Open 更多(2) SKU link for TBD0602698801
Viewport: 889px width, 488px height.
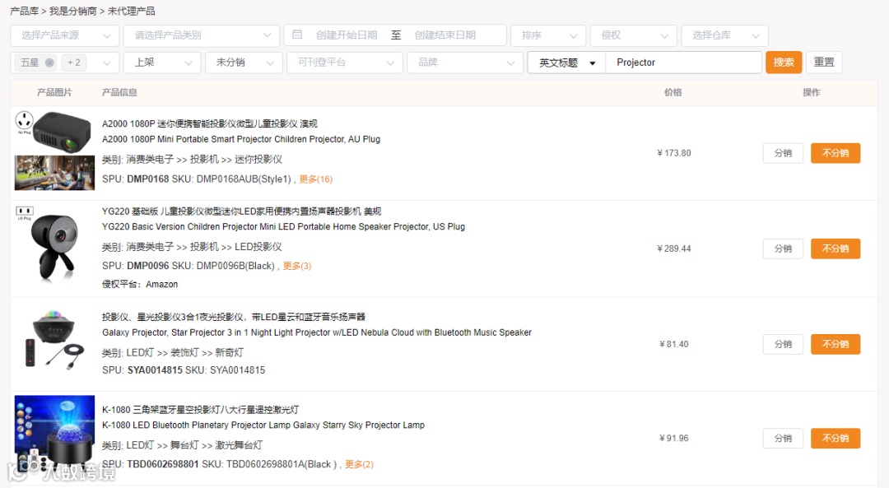pyautogui.click(x=360, y=464)
